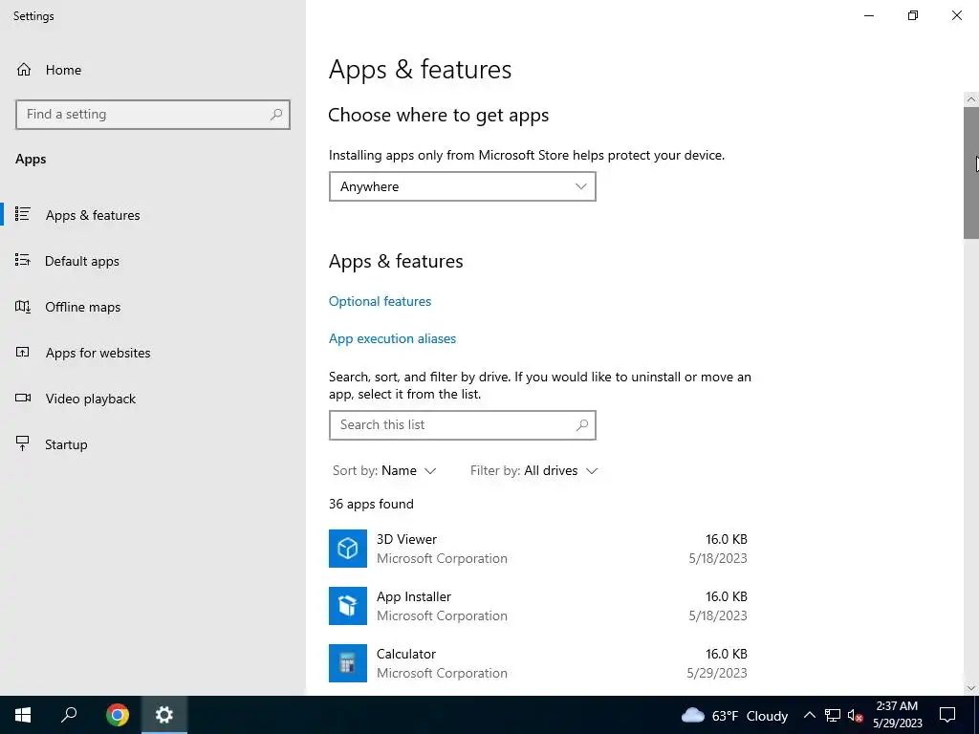Click the vertical scrollbar thumb
The width and height of the screenshot is (979, 734).
tap(971, 173)
